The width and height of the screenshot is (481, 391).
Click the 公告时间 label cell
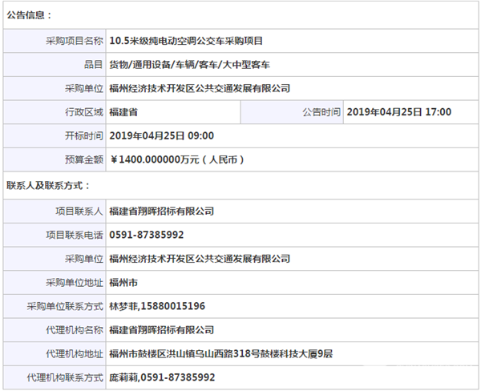[321, 111]
